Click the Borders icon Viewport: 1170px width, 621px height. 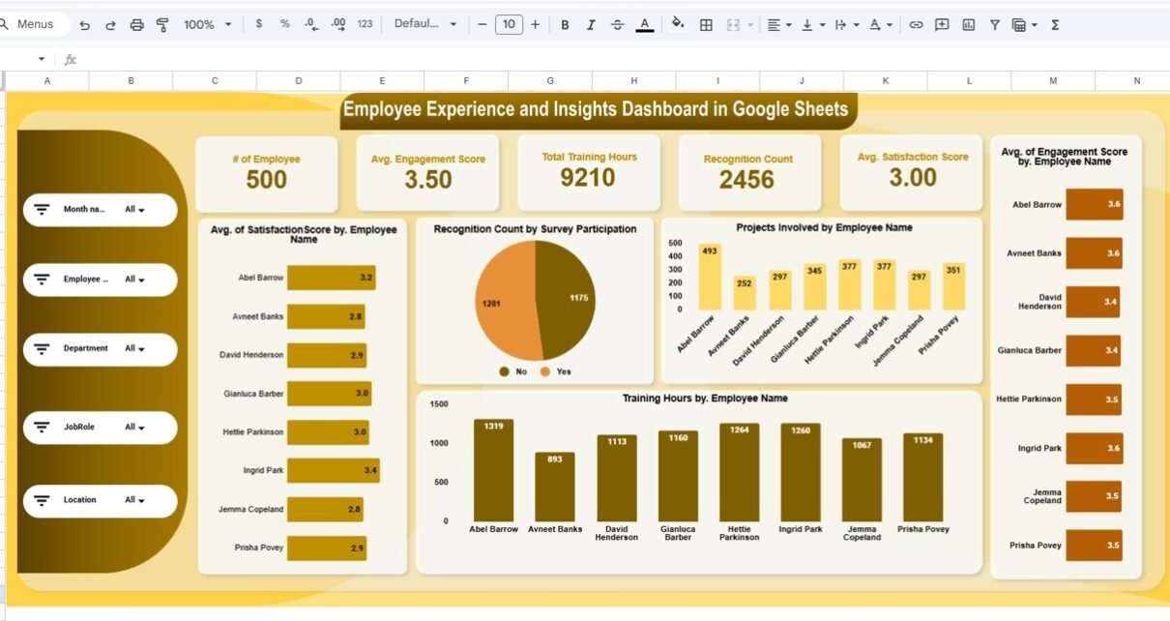pyautogui.click(x=706, y=25)
